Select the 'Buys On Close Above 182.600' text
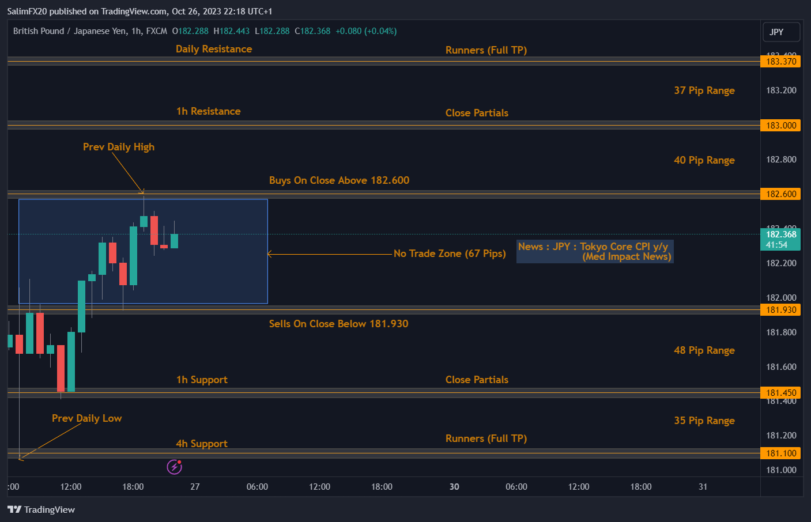Screen dimensions: 811x522 [339, 180]
